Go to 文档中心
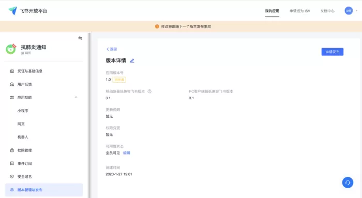 pos(327,11)
